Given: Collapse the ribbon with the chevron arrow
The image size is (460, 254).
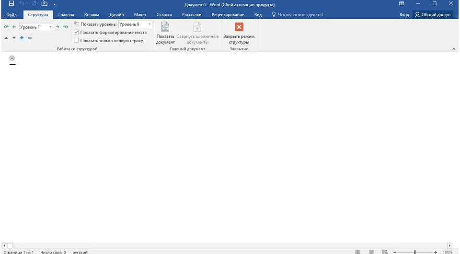Looking at the screenshot, I should click(x=453, y=49).
